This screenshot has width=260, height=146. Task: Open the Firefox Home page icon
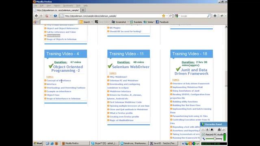coord(215,16)
